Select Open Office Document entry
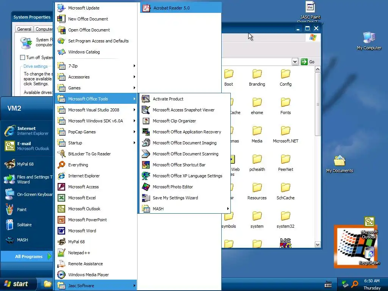The image size is (388, 291). click(x=96, y=30)
